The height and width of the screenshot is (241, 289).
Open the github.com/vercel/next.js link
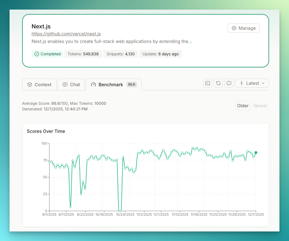click(x=66, y=34)
